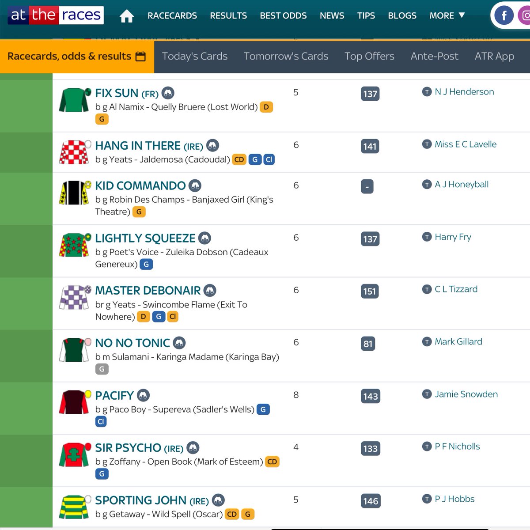
Task: Open trainer Jamie Snowden
Action: point(466,394)
